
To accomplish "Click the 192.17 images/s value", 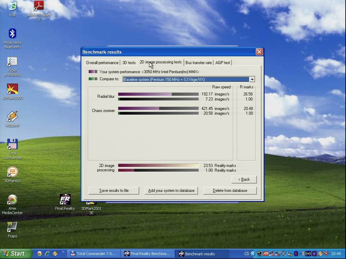I will pos(215,94).
